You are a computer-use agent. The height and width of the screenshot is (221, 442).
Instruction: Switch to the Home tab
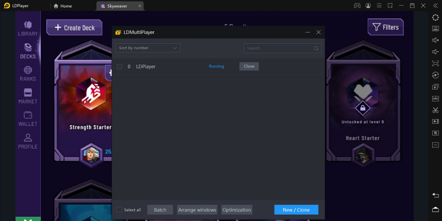[63, 6]
